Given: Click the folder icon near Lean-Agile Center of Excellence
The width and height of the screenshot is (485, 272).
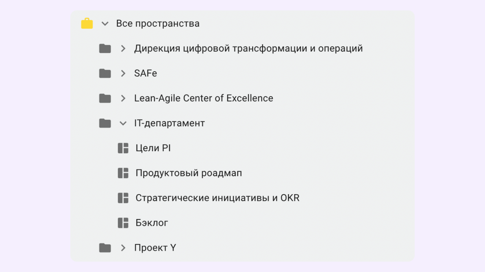Looking at the screenshot, I should tap(105, 98).
